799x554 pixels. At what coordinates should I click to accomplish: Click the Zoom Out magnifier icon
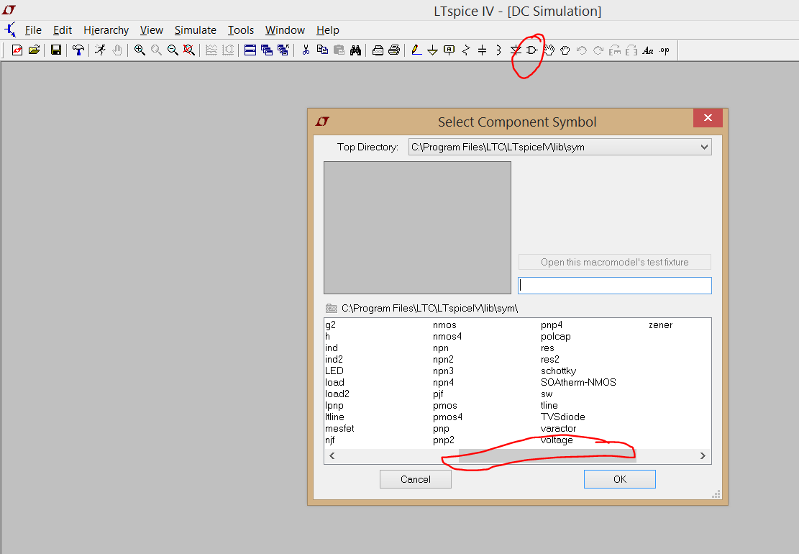pyautogui.click(x=173, y=50)
